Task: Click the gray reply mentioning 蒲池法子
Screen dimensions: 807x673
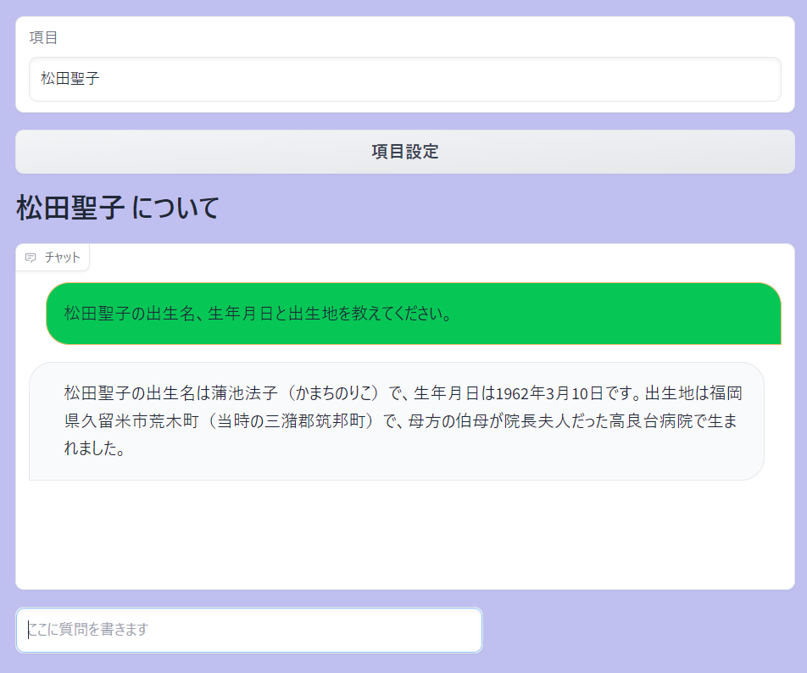Action: click(397, 421)
